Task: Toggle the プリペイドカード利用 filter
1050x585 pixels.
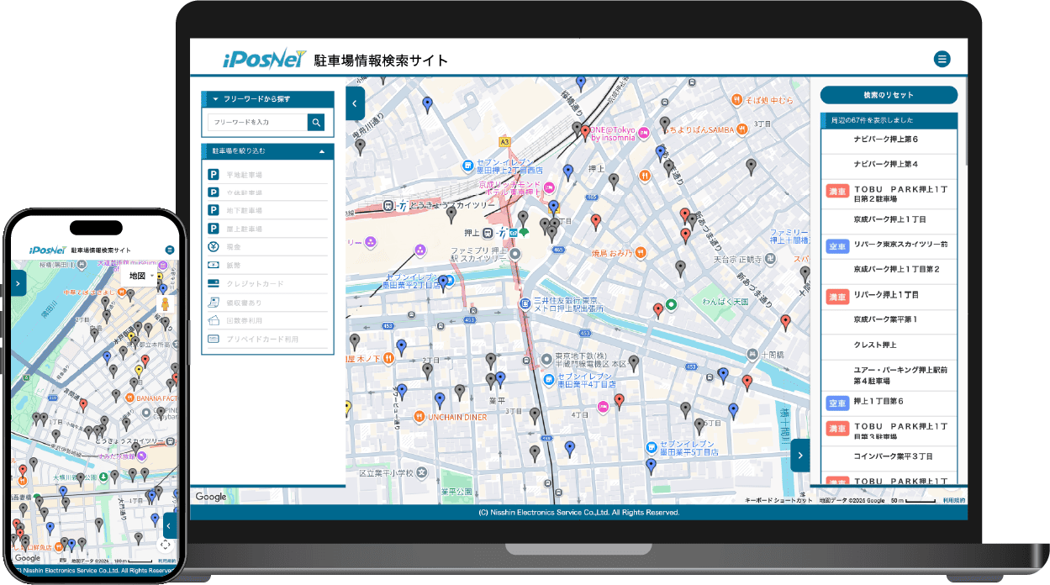Action: [x=267, y=339]
